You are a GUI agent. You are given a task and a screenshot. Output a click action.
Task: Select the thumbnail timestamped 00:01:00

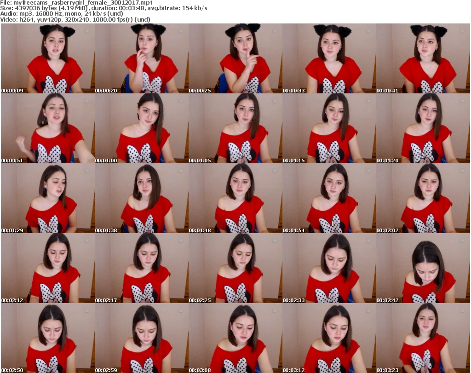coord(142,128)
